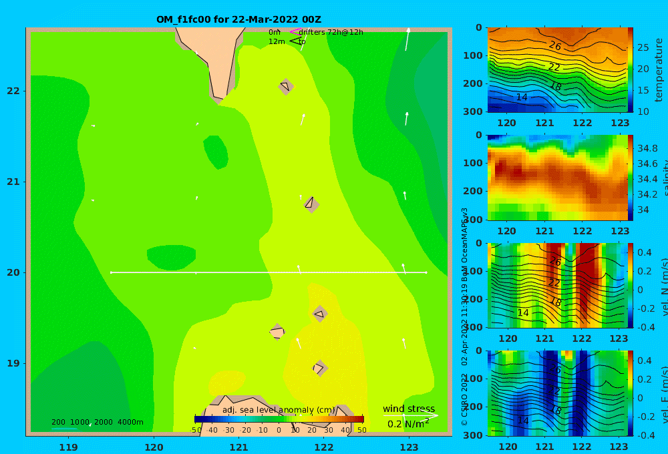
Task: Select the island marker near 19°N 122°E
Action: point(320,368)
